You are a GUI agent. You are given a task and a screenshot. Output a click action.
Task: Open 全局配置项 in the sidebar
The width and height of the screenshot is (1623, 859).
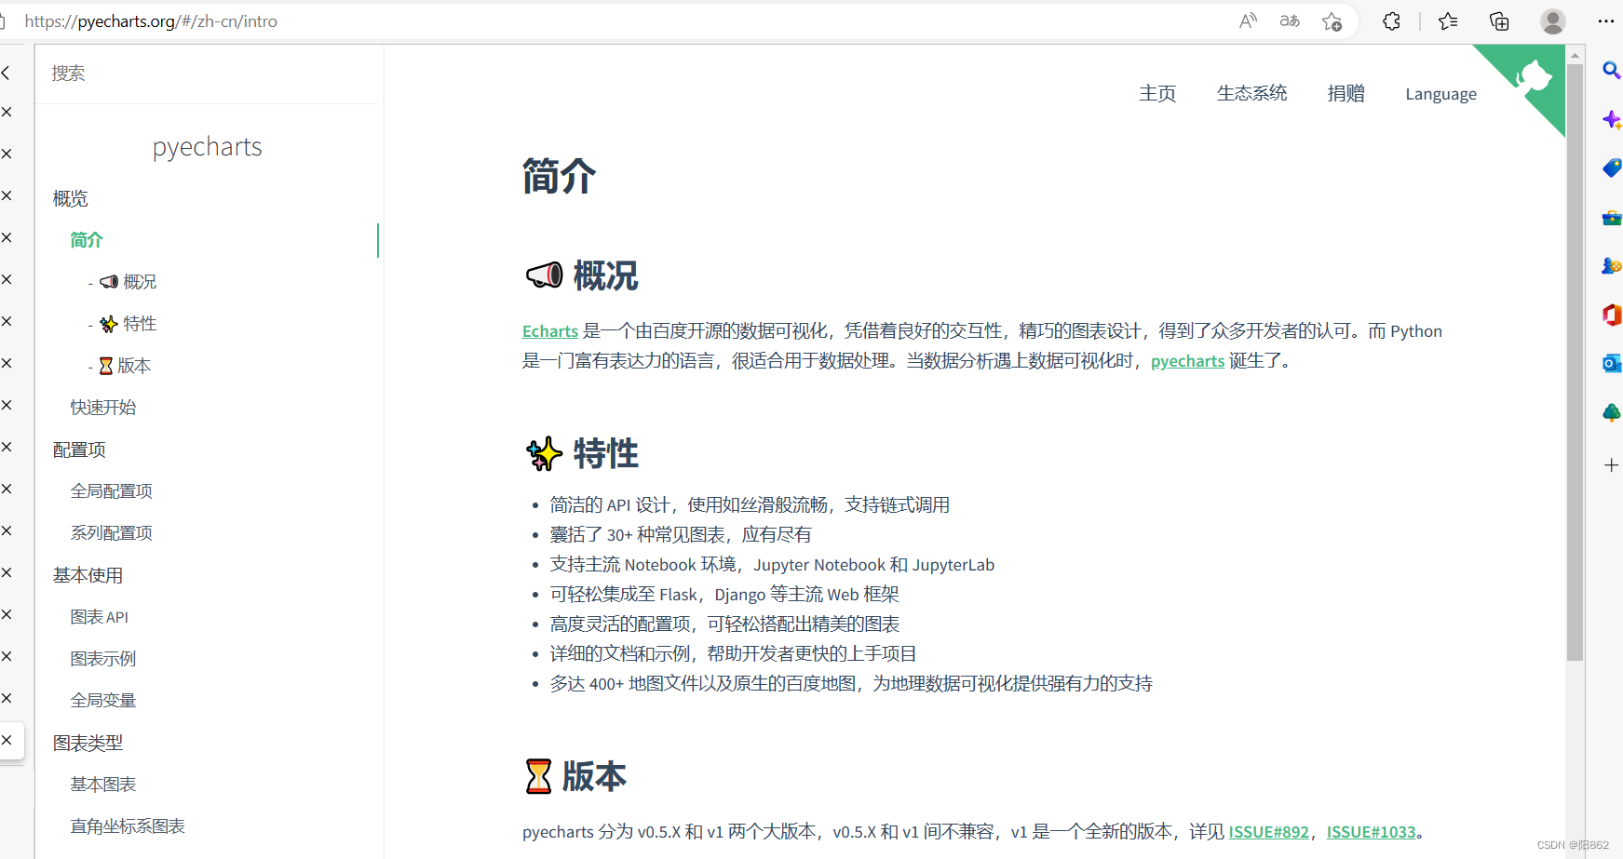[112, 491]
